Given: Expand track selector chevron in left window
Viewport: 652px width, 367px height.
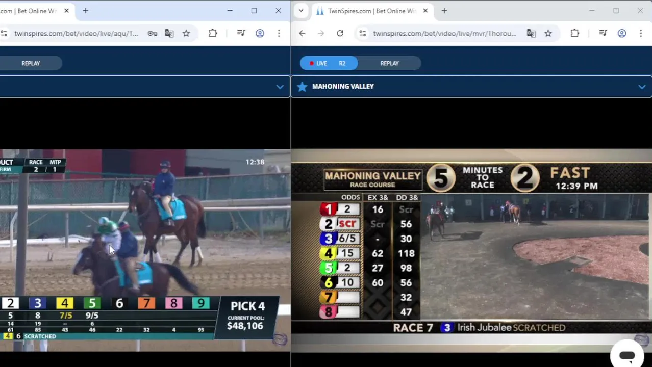Looking at the screenshot, I should [280, 87].
